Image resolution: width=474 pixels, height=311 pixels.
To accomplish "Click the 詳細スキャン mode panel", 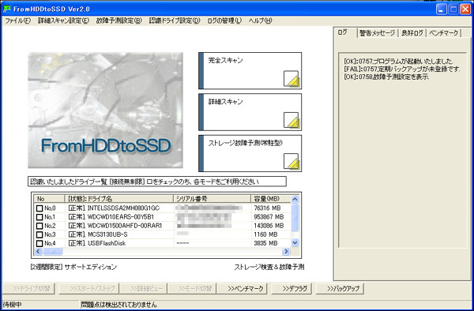I will click(x=250, y=112).
